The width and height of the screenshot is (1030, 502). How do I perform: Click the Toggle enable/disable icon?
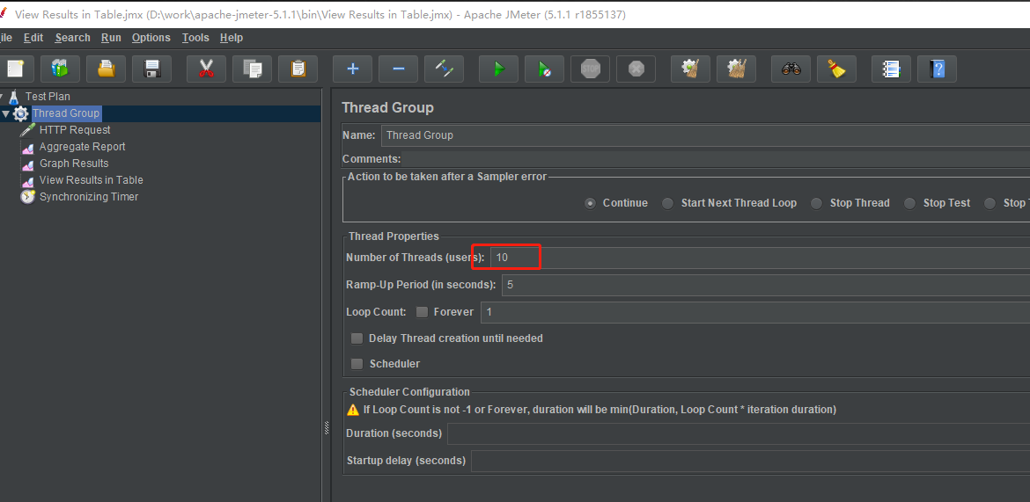[444, 69]
